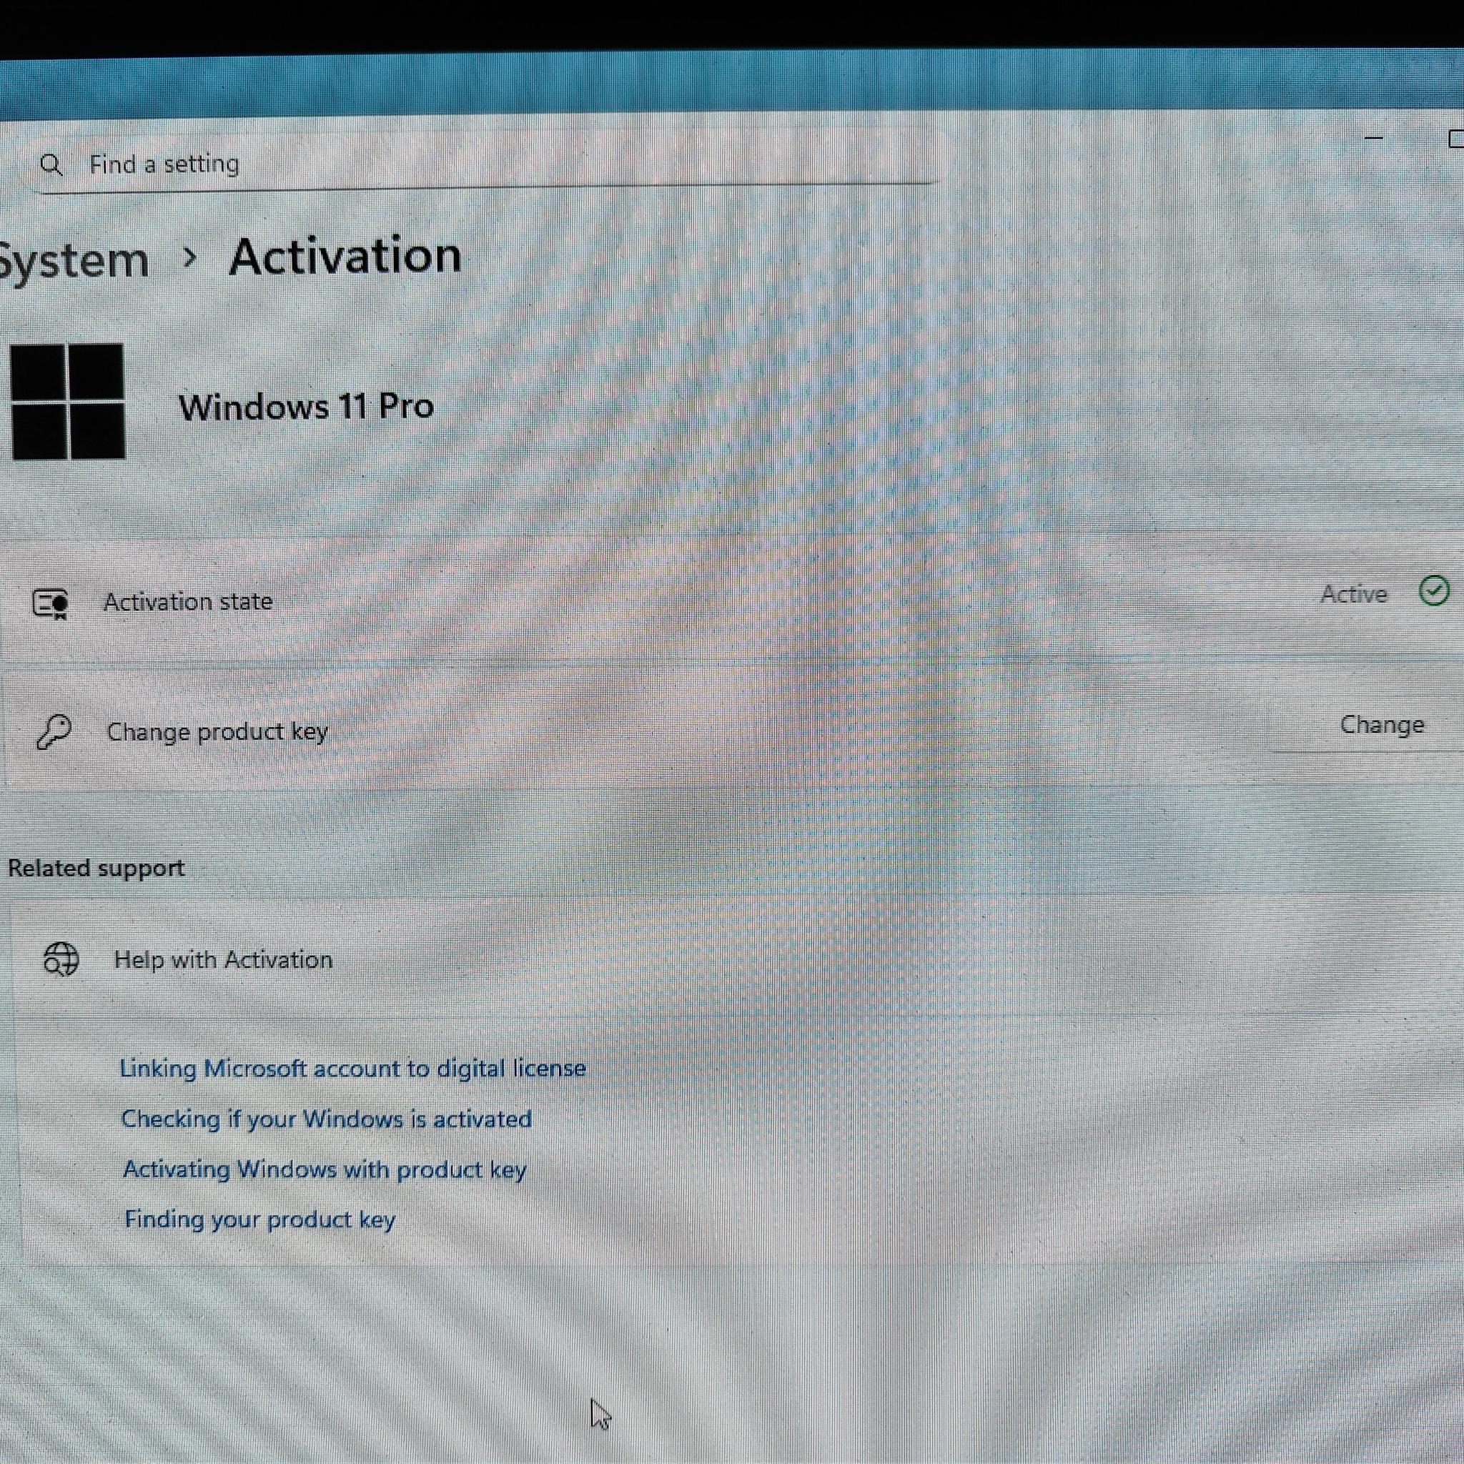Click the Activation breadcrumb title
This screenshot has height=1464, width=1464.
click(x=345, y=256)
